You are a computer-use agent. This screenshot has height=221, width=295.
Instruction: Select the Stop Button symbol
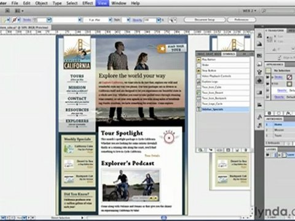(223, 71)
